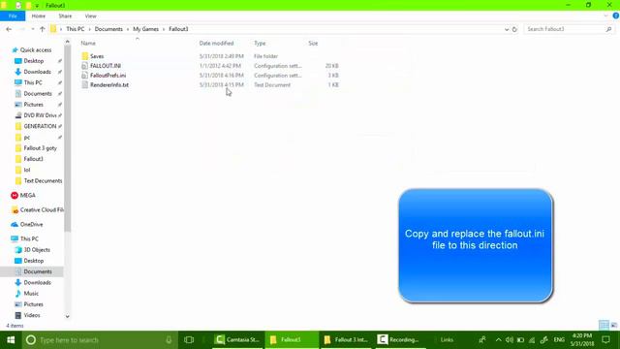
Task: Switch to Camtasia Studio taskbar app
Action: pyautogui.click(x=237, y=340)
